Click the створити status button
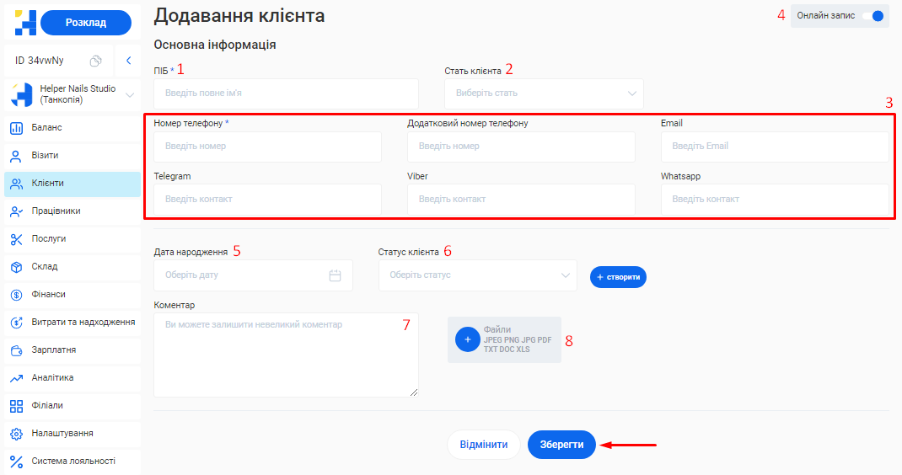 point(618,276)
